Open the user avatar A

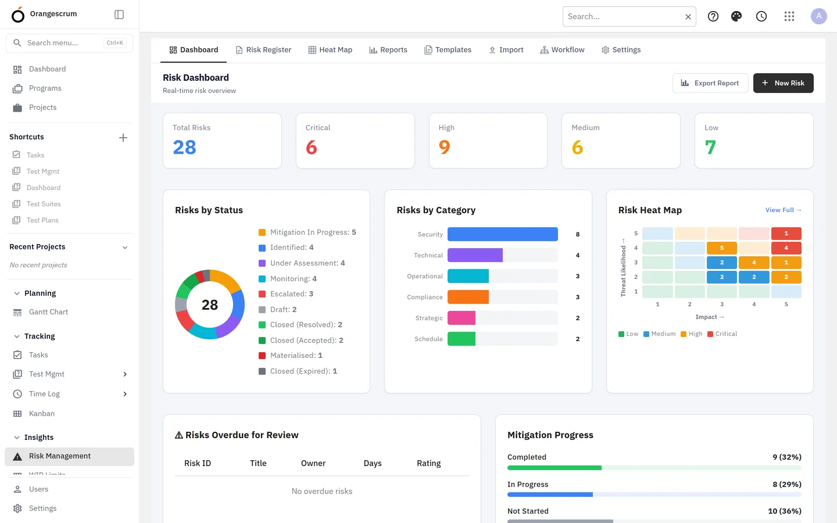click(x=819, y=16)
